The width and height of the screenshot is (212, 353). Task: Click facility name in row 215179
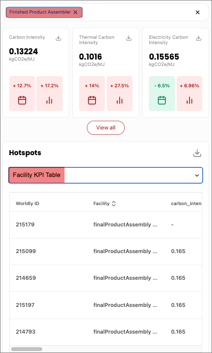(x=125, y=225)
